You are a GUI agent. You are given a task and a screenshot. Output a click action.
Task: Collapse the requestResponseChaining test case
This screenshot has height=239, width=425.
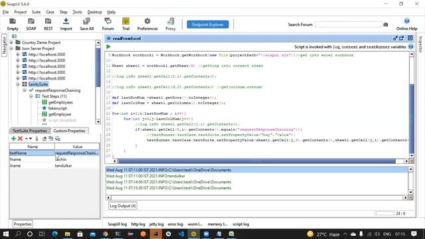[x=25, y=90]
